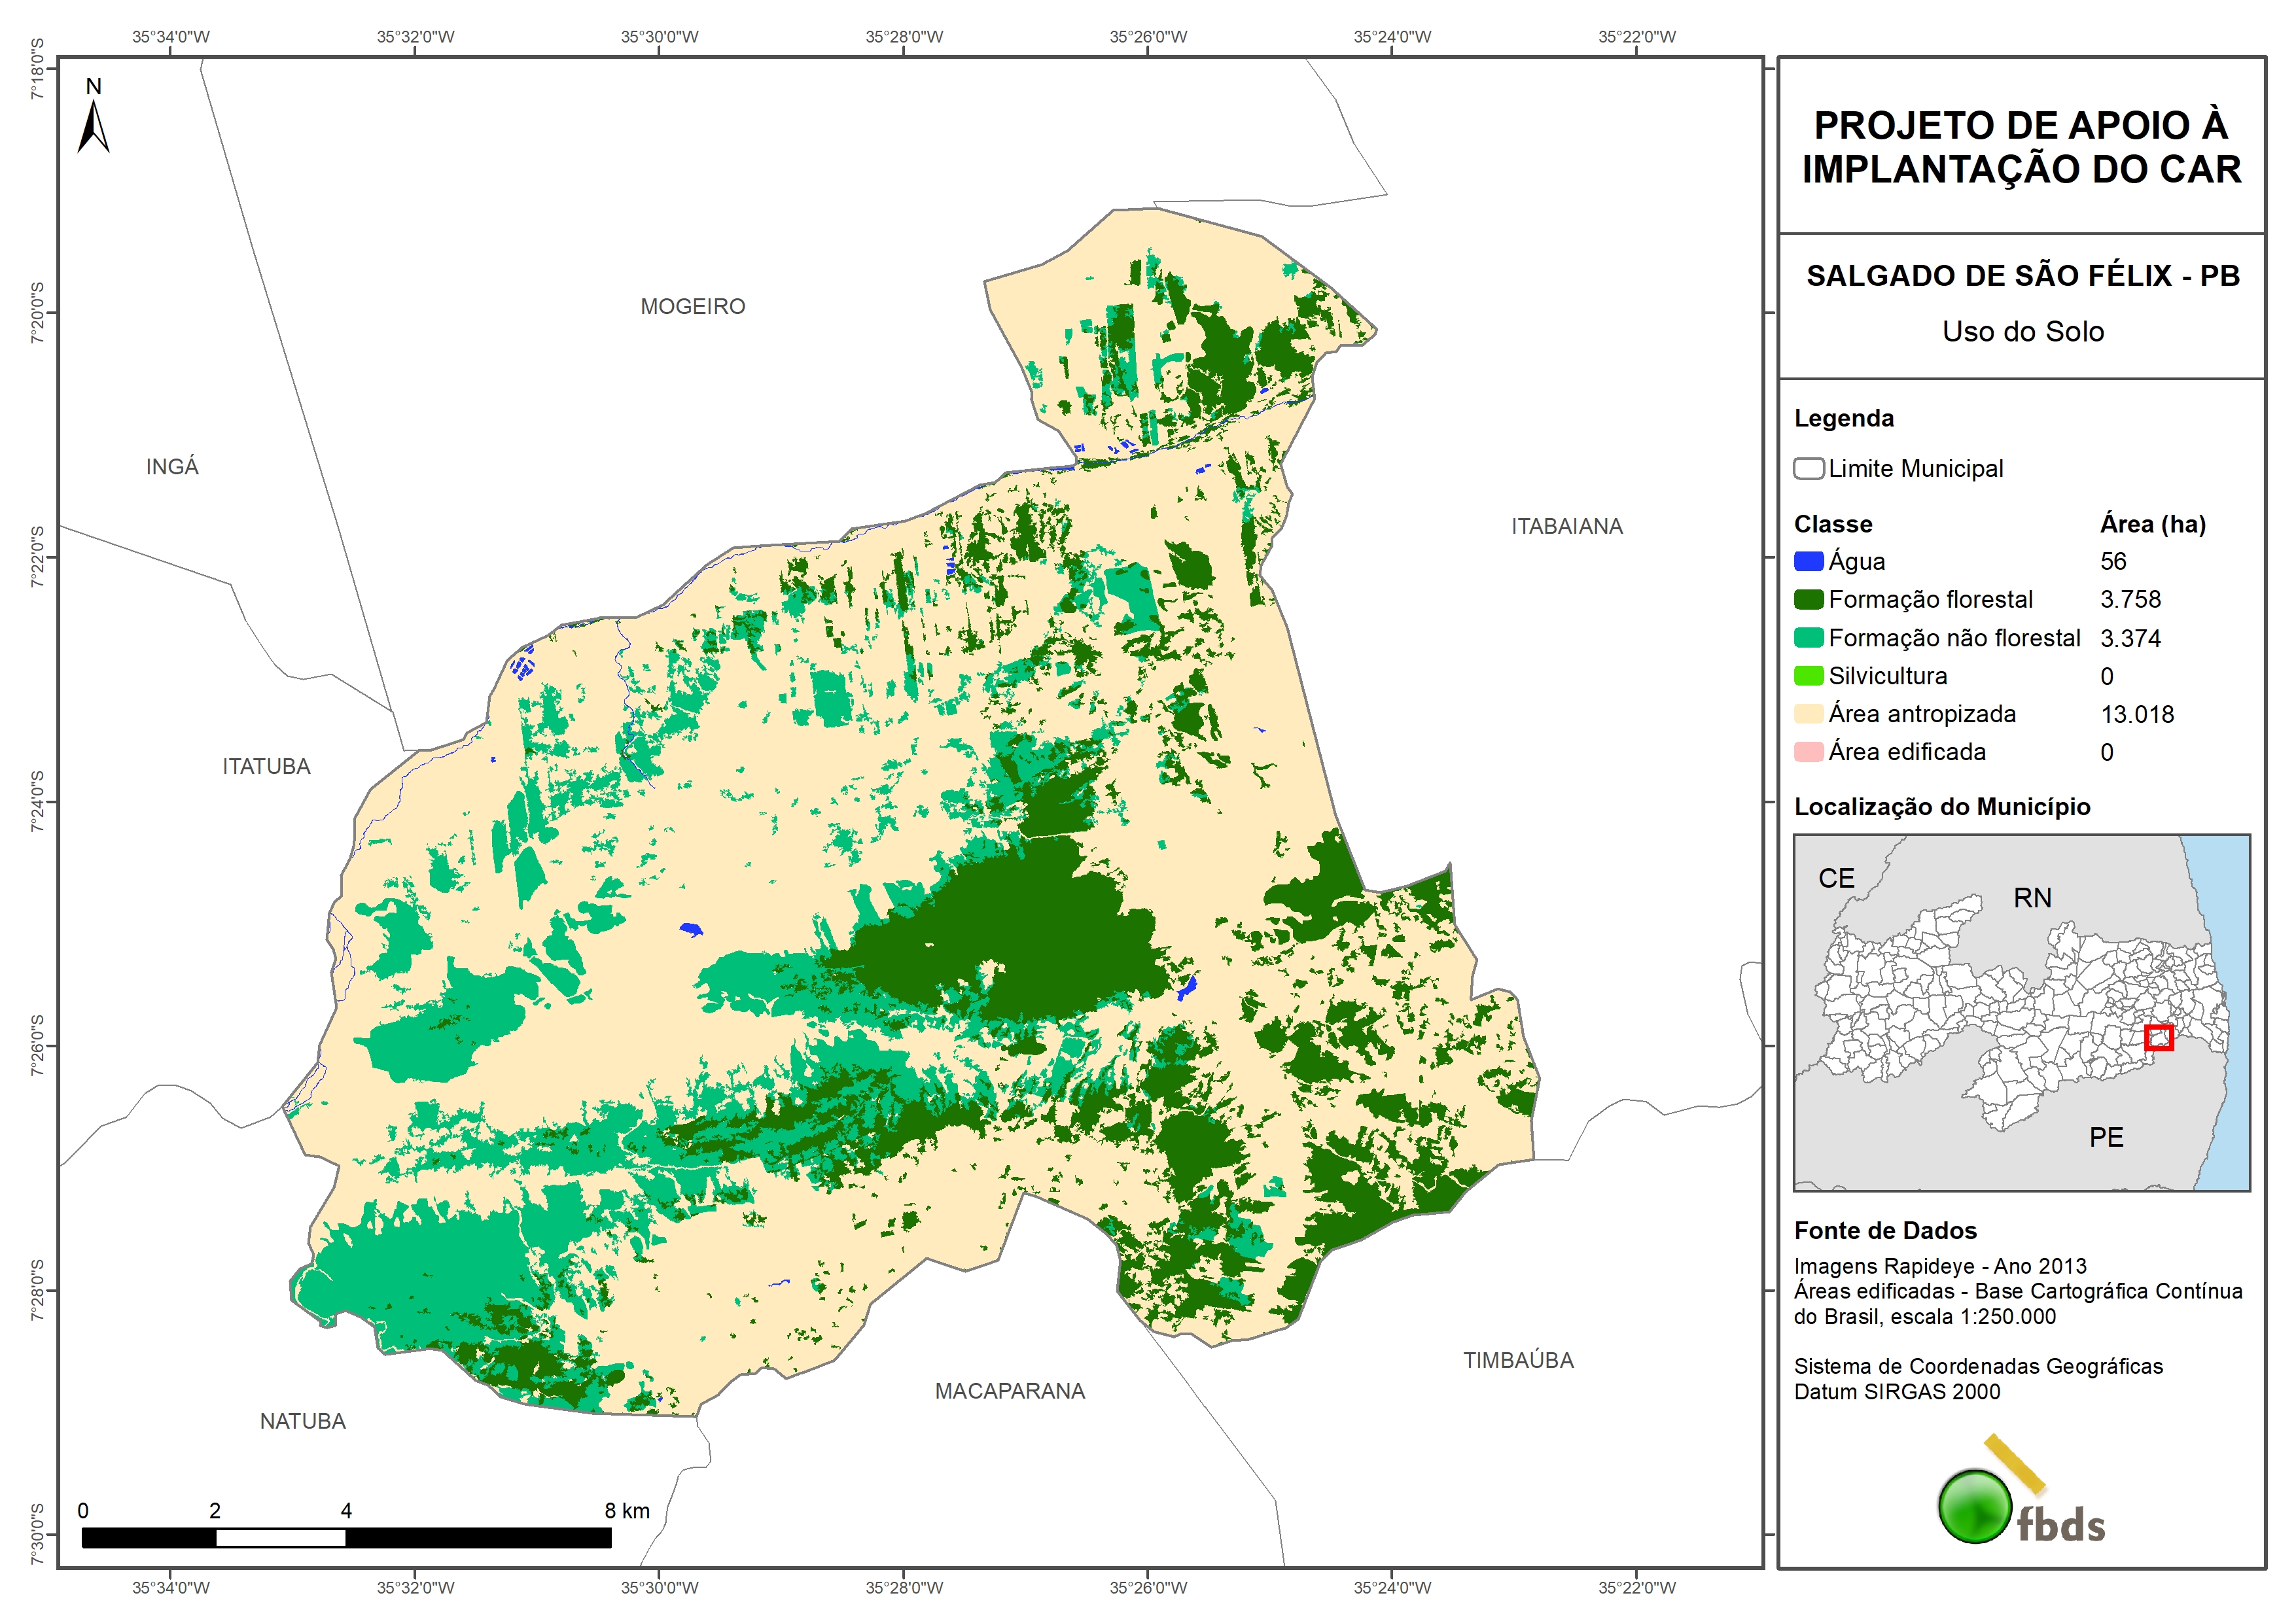Click the bright green Silvicultura swatch

(1808, 676)
